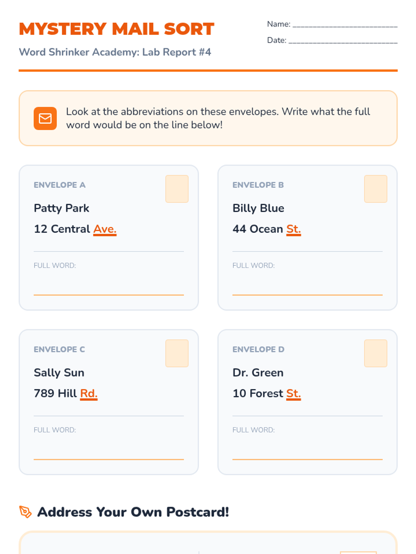Click the stamp box on Envelope D
The image size is (416, 554).
[375, 353]
